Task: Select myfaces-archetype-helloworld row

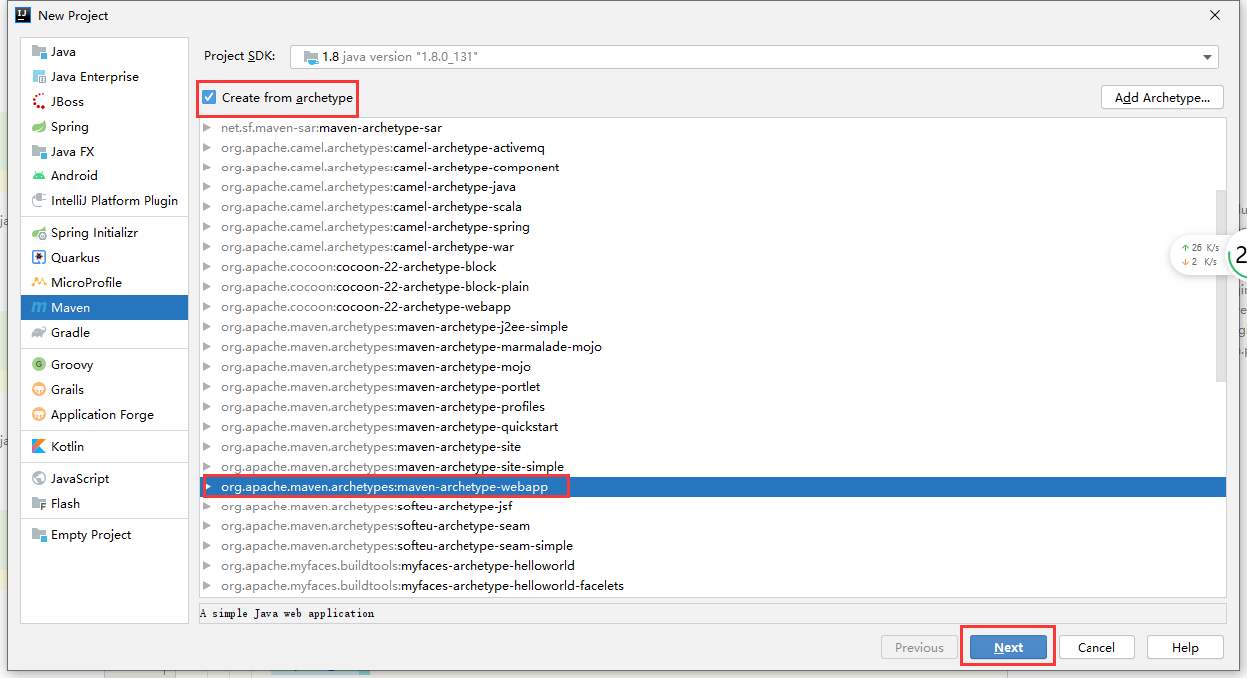Action: [x=713, y=566]
